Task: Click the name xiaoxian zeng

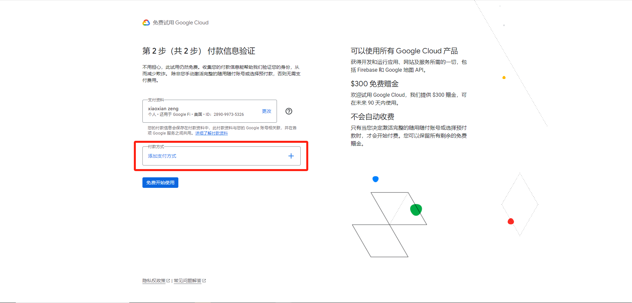Action: click(x=163, y=109)
